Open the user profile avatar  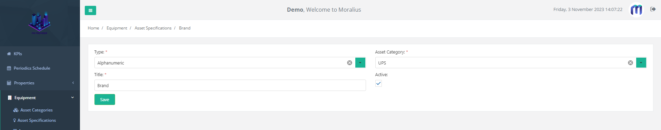pos(636,10)
